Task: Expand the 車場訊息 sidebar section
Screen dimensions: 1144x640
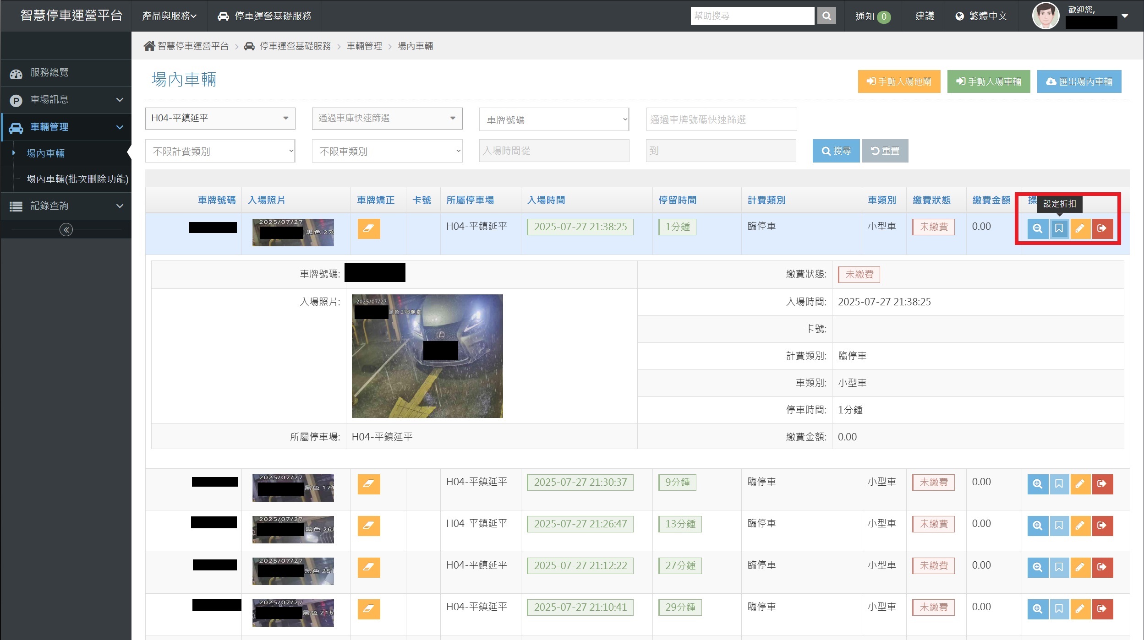Action: click(x=66, y=100)
